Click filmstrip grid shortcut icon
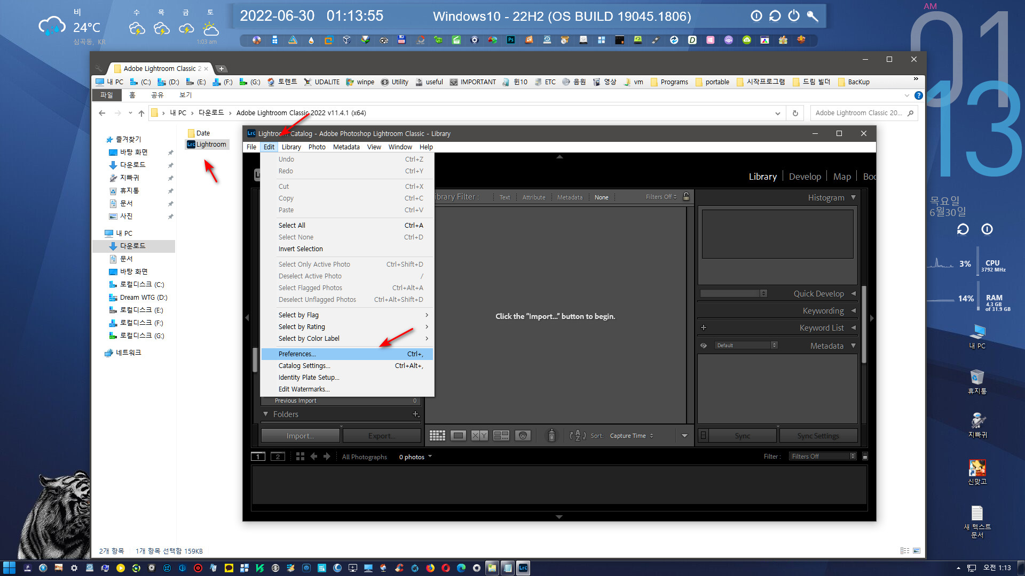The height and width of the screenshot is (576, 1025). click(x=300, y=457)
